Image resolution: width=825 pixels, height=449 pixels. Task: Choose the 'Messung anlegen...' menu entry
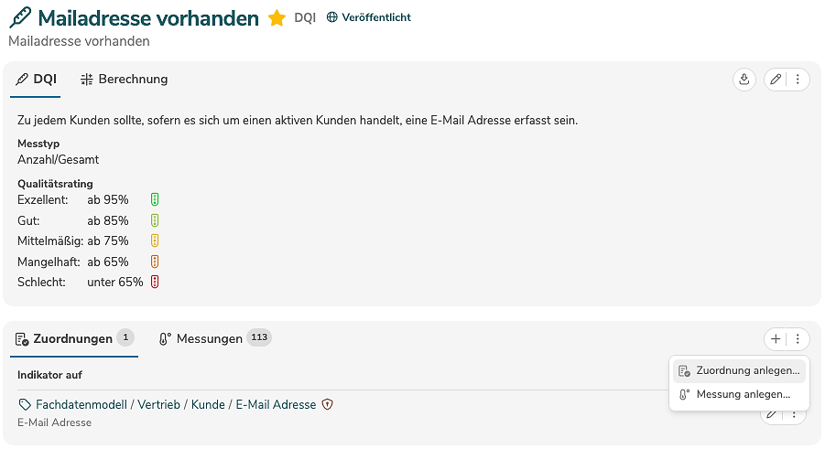point(743,394)
